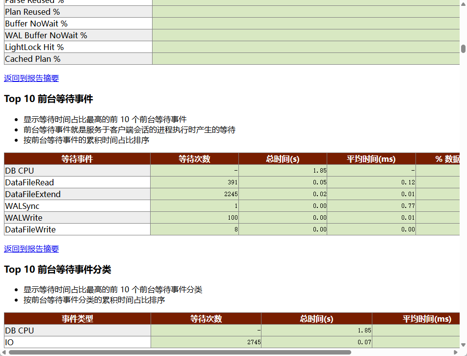467x356 pixels.
Task: Select the 等待事件 column header
Action: click(77, 159)
